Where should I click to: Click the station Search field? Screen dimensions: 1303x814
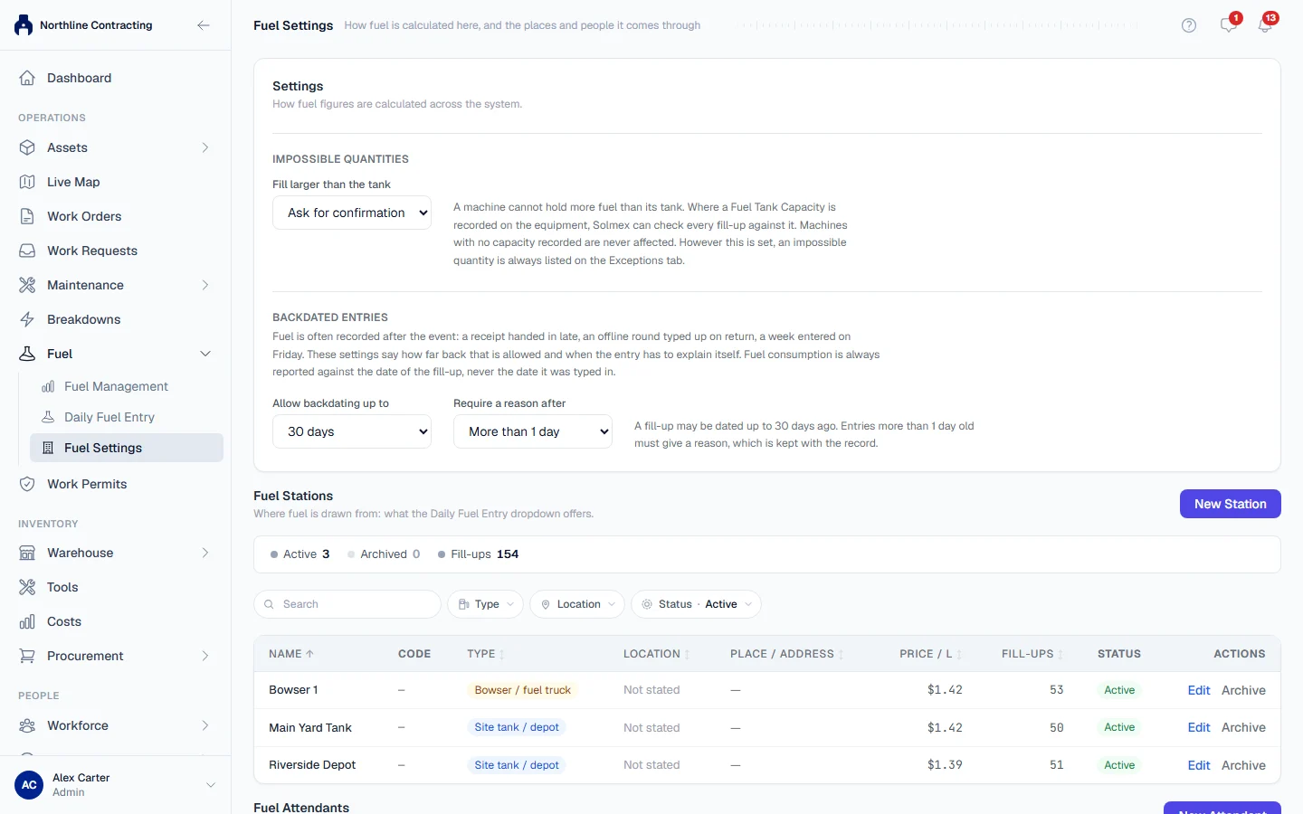coord(347,604)
